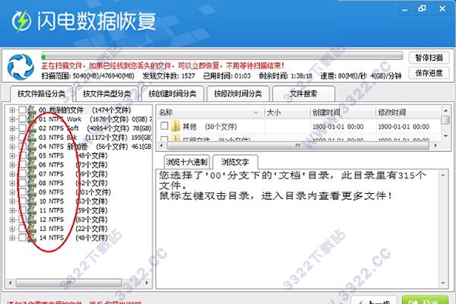
Task: Click the drive icon of 04 NTFS 新加卷
Action: click(x=32, y=147)
